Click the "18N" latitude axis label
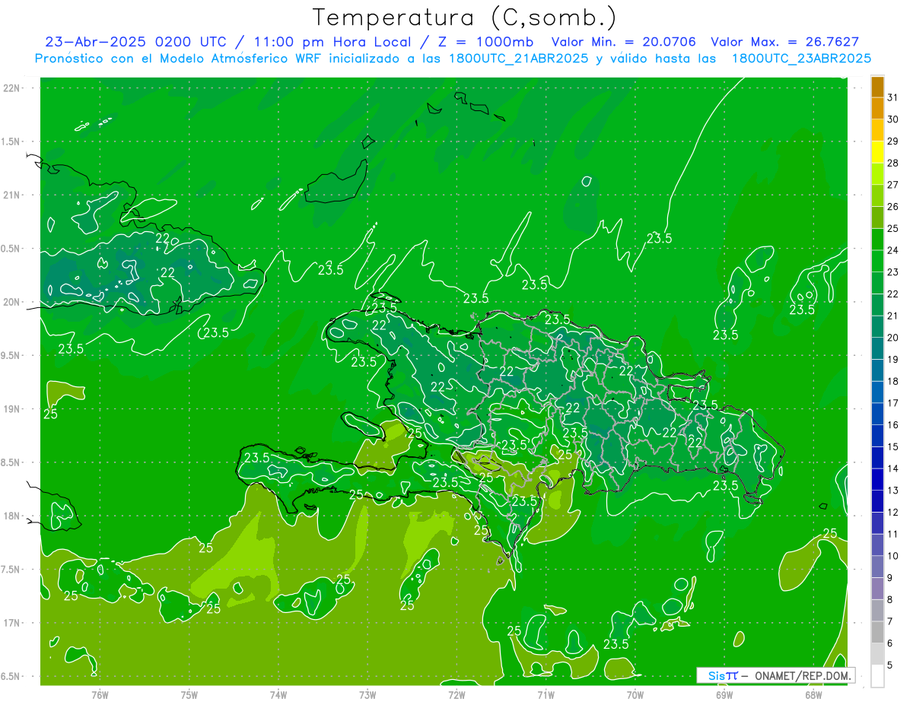The width and height of the screenshot is (913, 705). click(12, 516)
